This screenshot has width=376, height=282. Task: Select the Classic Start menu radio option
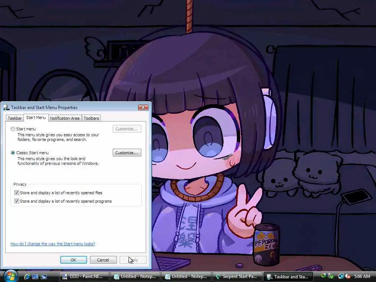pos(13,153)
